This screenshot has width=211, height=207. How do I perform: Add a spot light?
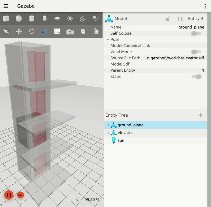pyautogui.click(x=96, y=18)
